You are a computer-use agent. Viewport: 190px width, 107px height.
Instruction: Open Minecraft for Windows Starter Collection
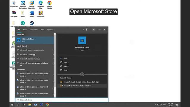coord(77,86)
